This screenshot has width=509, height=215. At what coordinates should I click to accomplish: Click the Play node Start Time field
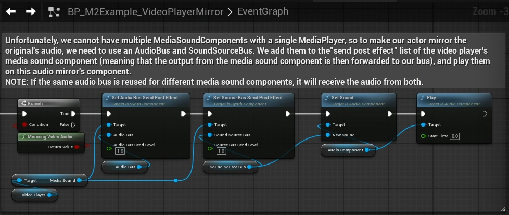(x=455, y=136)
